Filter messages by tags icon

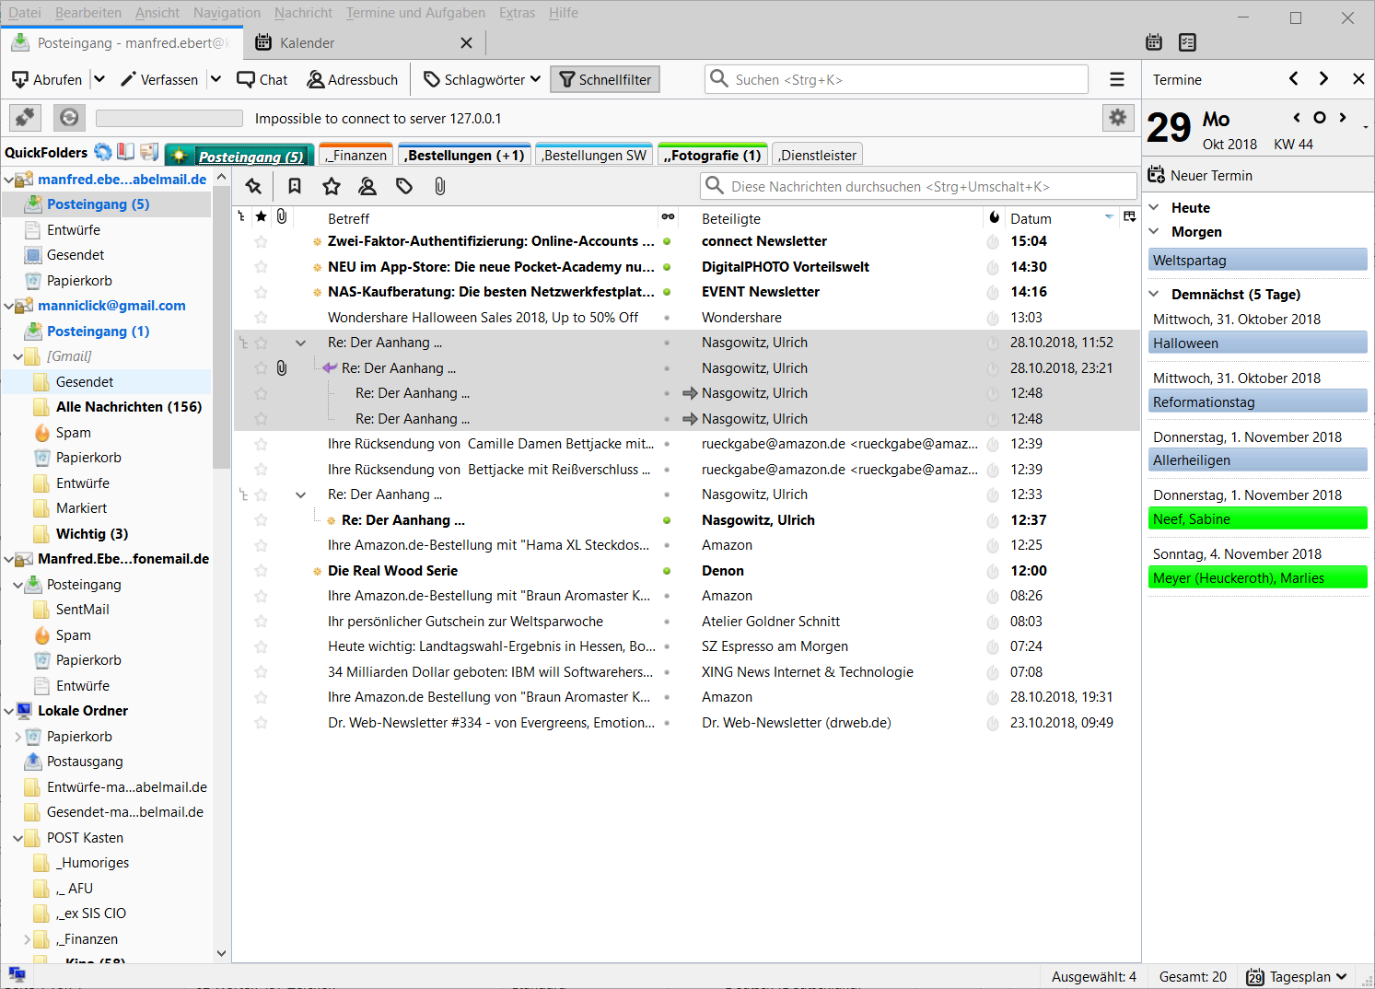click(404, 186)
